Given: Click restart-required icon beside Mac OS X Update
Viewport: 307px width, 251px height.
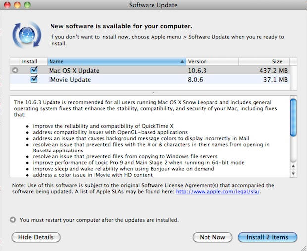Looking at the screenshot, I should [15, 71].
